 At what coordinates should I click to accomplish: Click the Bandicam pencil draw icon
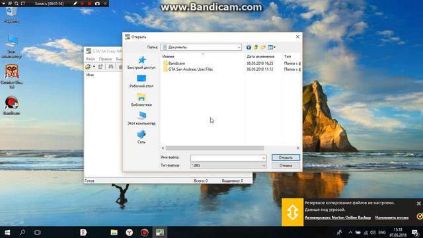pos(75,3)
